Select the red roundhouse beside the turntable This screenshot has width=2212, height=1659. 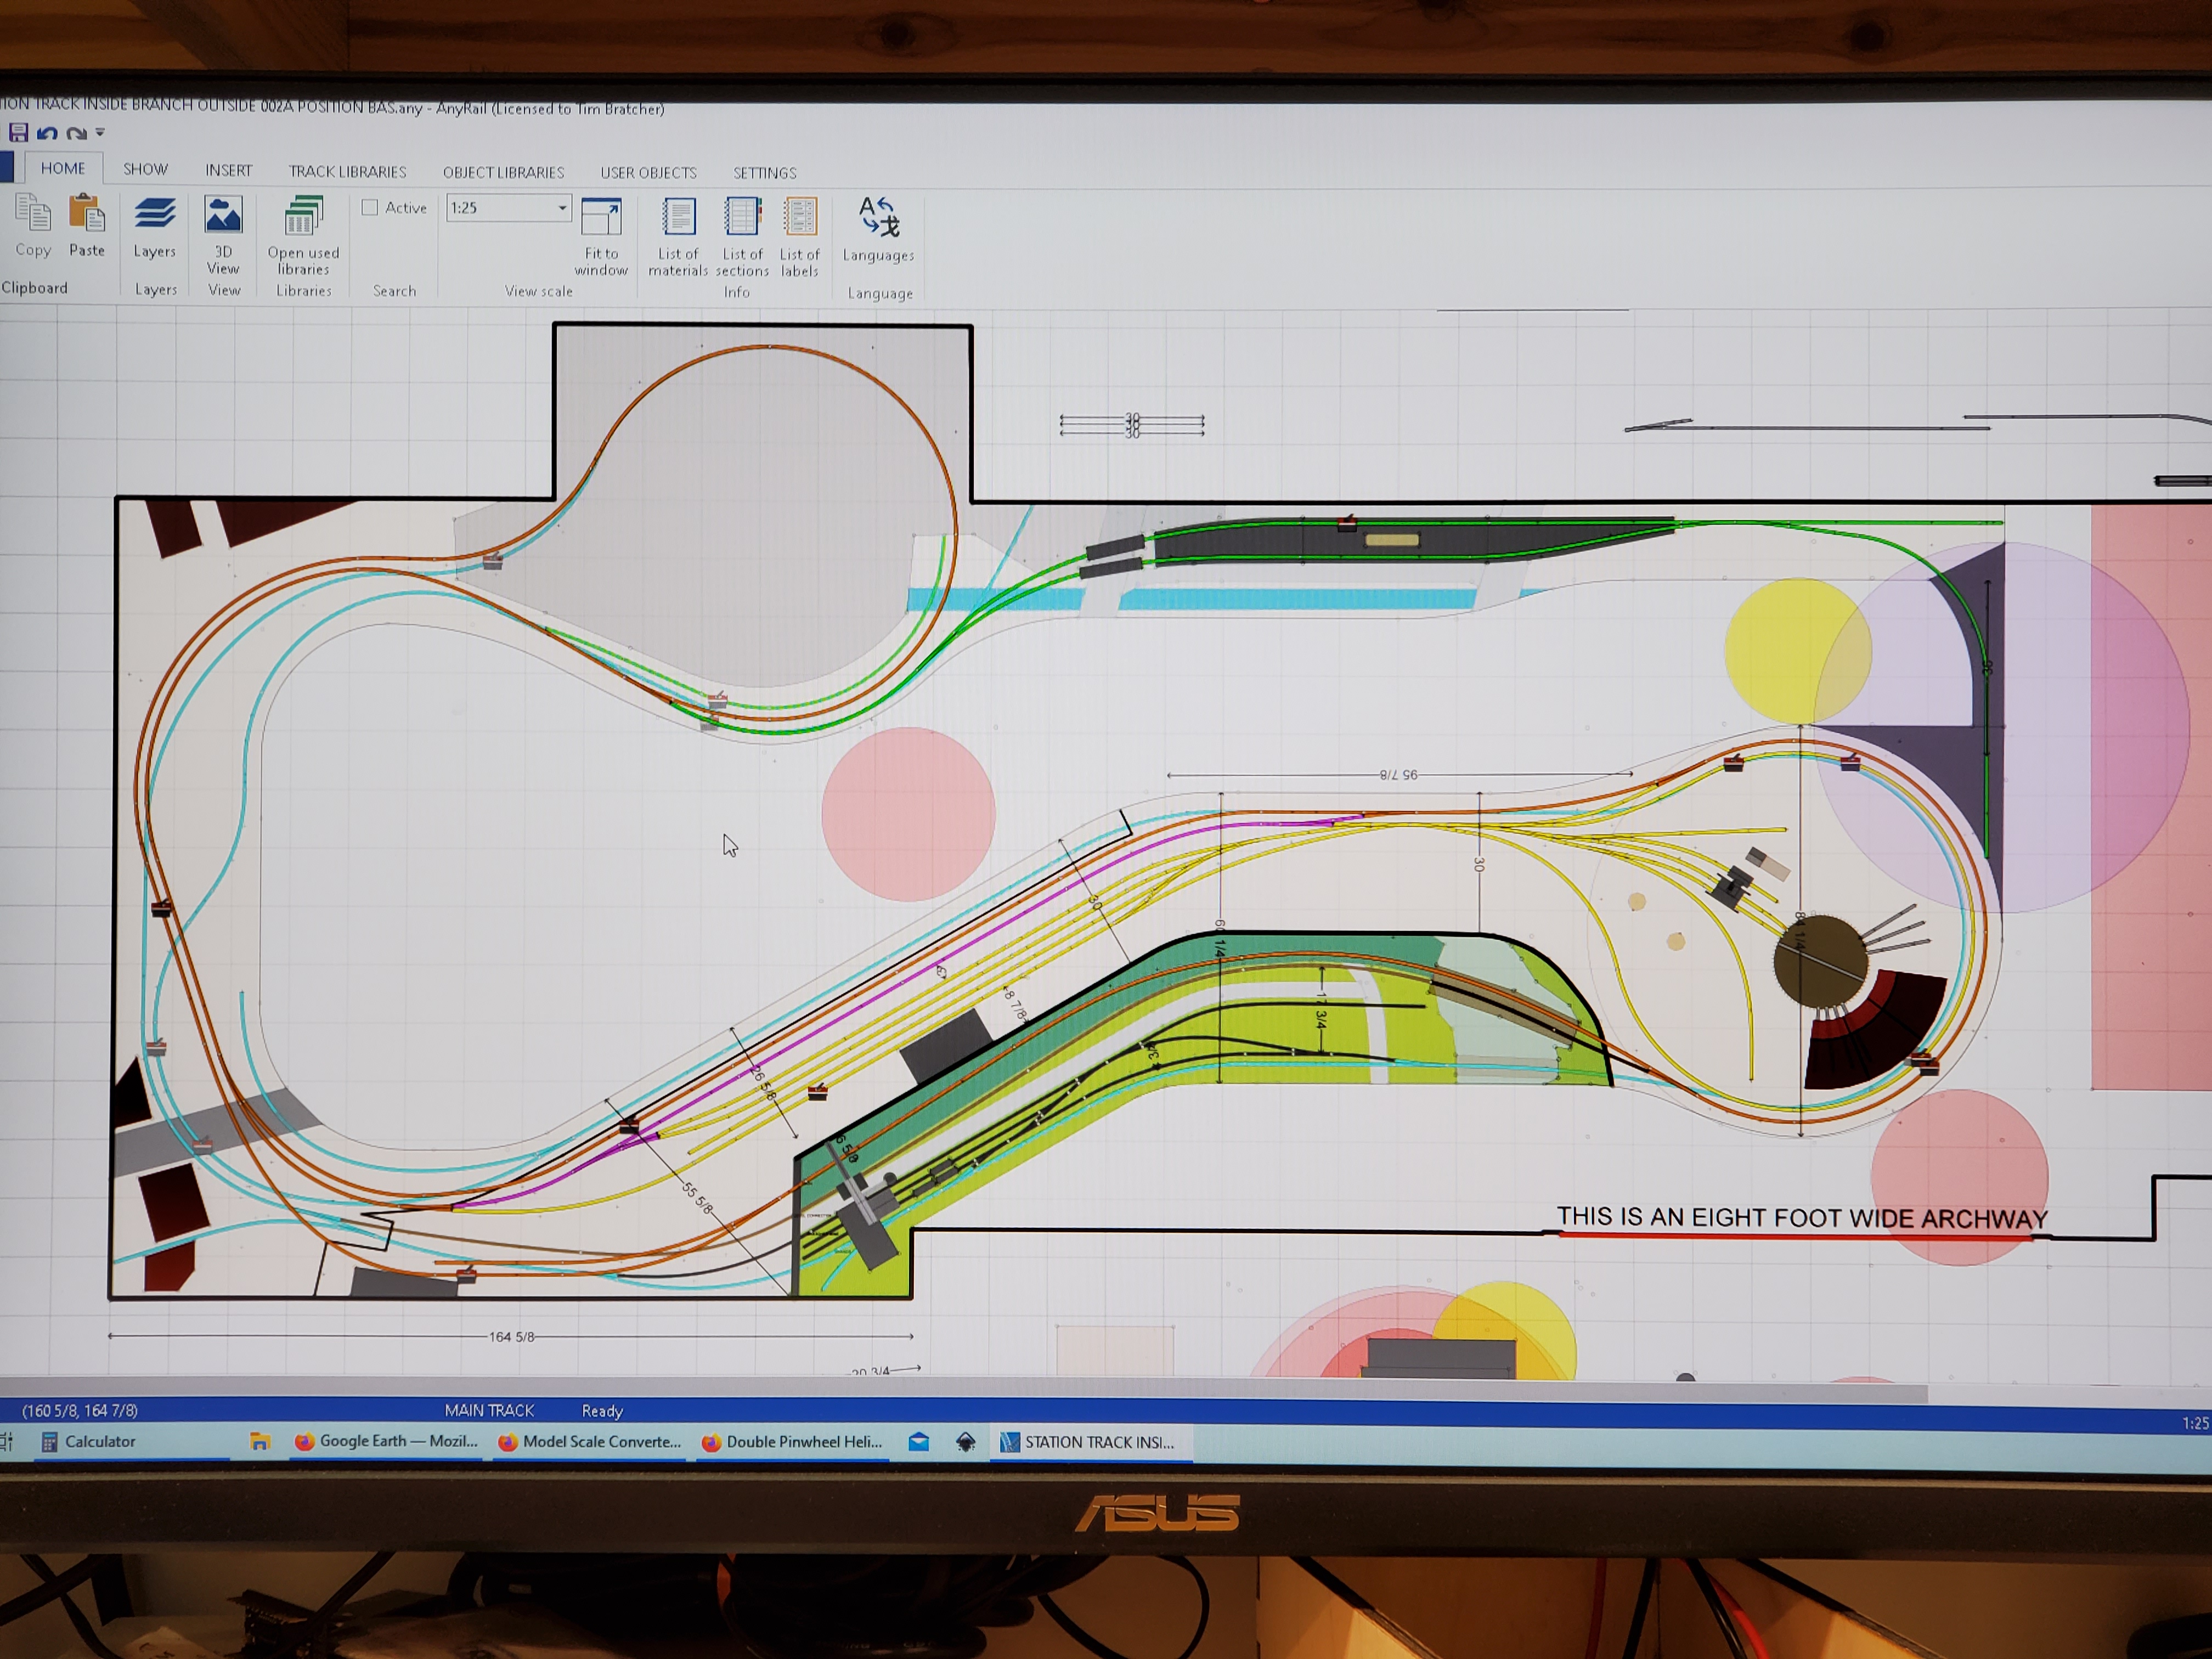point(1876,1030)
